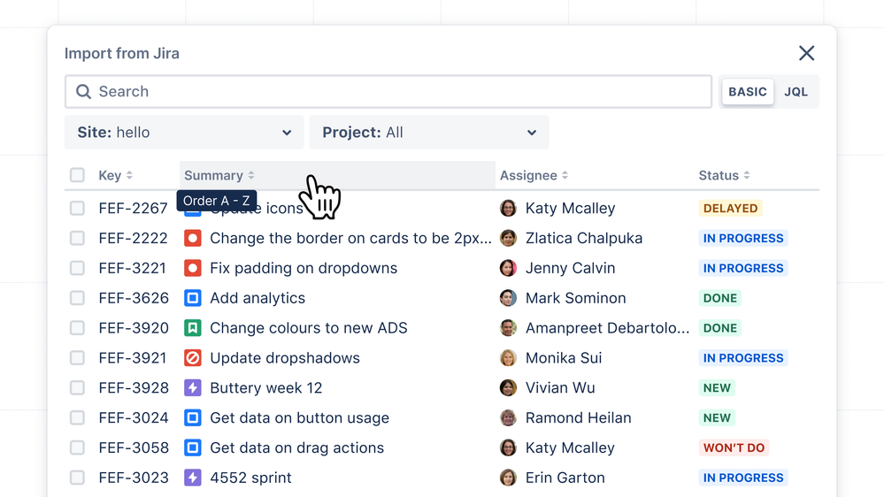Click Vivian Wu's avatar
884x497 pixels.
[508, 387]
